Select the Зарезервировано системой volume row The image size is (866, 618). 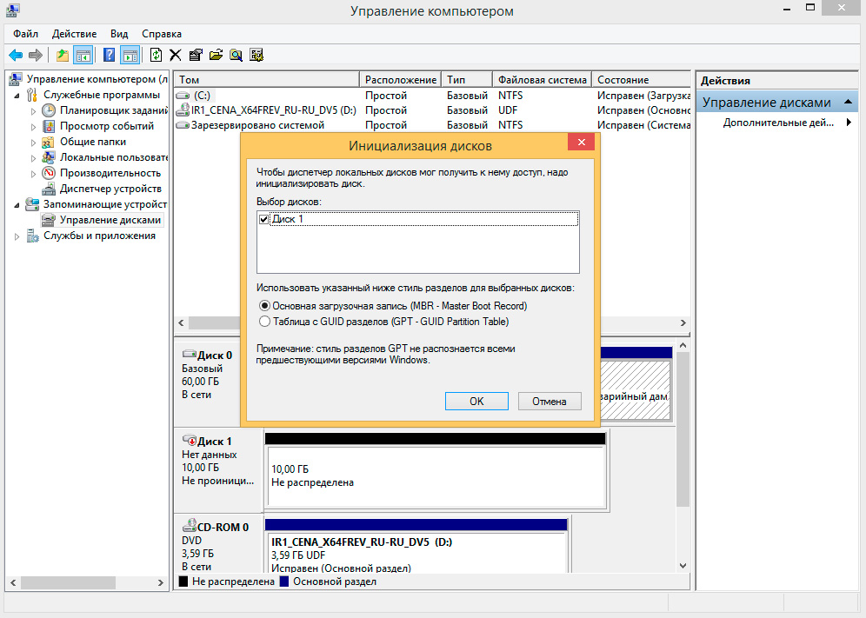coord(432,125)
